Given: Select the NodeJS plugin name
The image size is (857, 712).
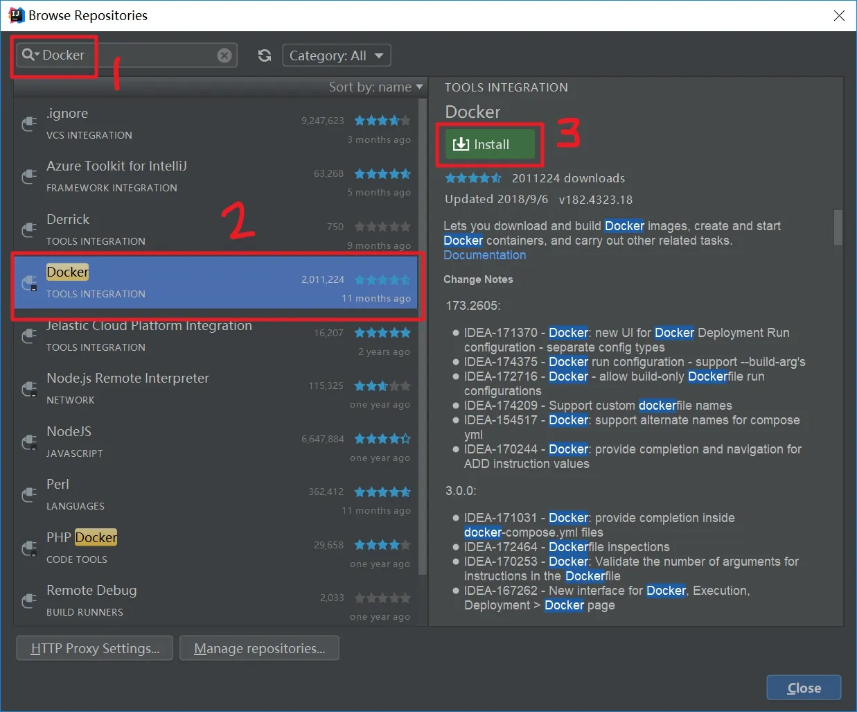Looking at the screenshot, I should click(x=69, y=431).
